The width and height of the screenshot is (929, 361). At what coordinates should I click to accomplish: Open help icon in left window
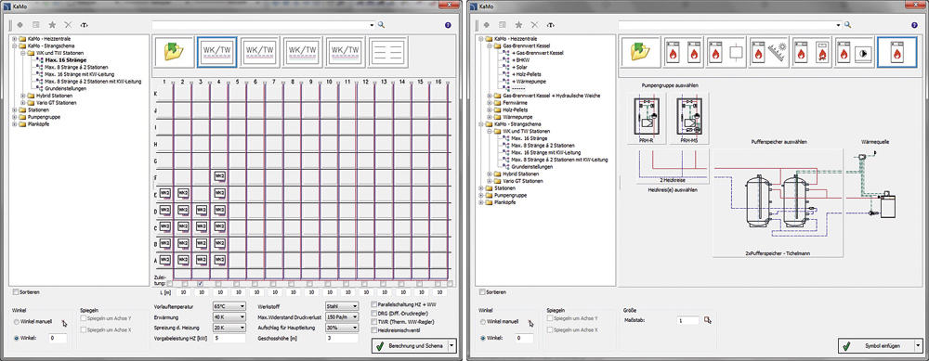(448, 25)
